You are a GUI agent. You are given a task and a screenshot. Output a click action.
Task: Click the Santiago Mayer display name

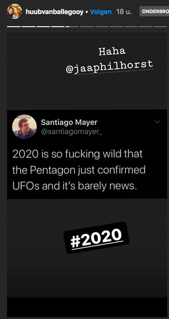pos(69,123)
